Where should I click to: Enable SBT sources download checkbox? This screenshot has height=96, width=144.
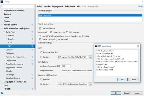(x=67, y=32)
